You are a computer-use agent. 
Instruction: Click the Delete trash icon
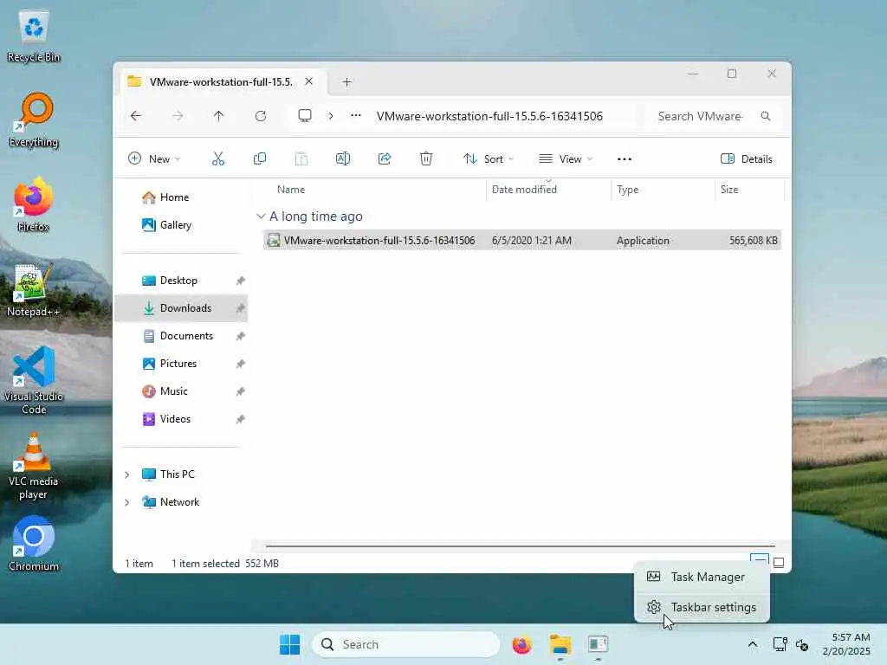pyautogui.click(x=426, y=159)
